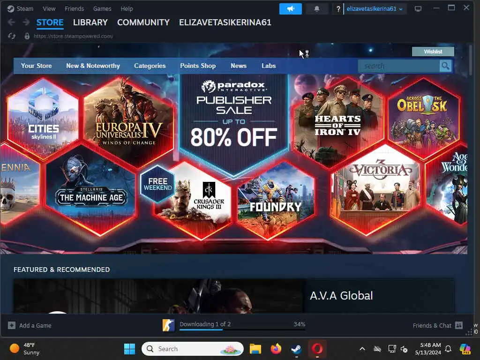The image size is (480, 360).
Task: Open the Friends menu
Action: [74, 8]
